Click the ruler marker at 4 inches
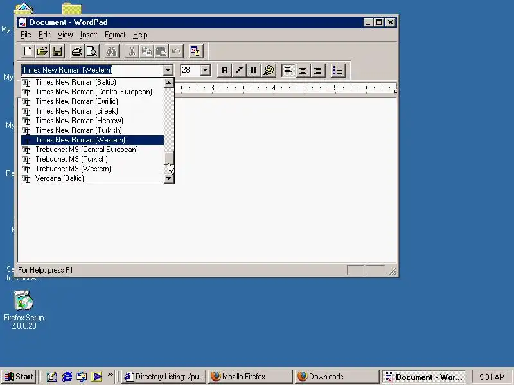 (274, 88)
